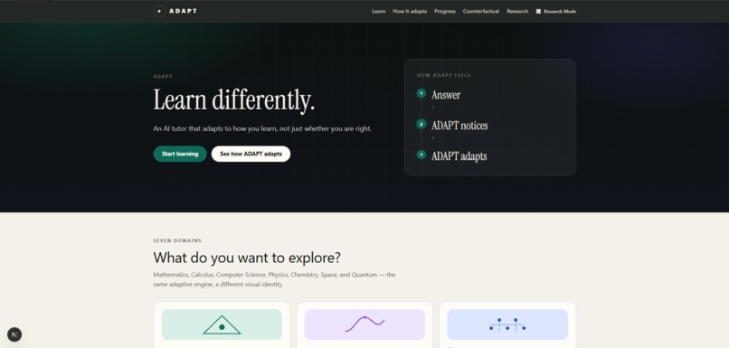
Task: Click the Next.js dev tools badge
Action: click(x=14, y=334)
